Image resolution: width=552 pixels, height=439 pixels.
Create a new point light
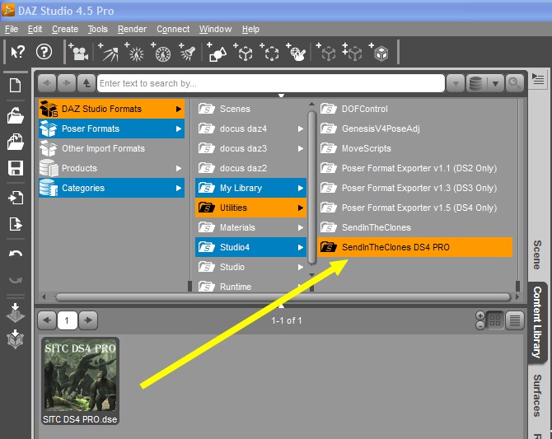(135, 52)
